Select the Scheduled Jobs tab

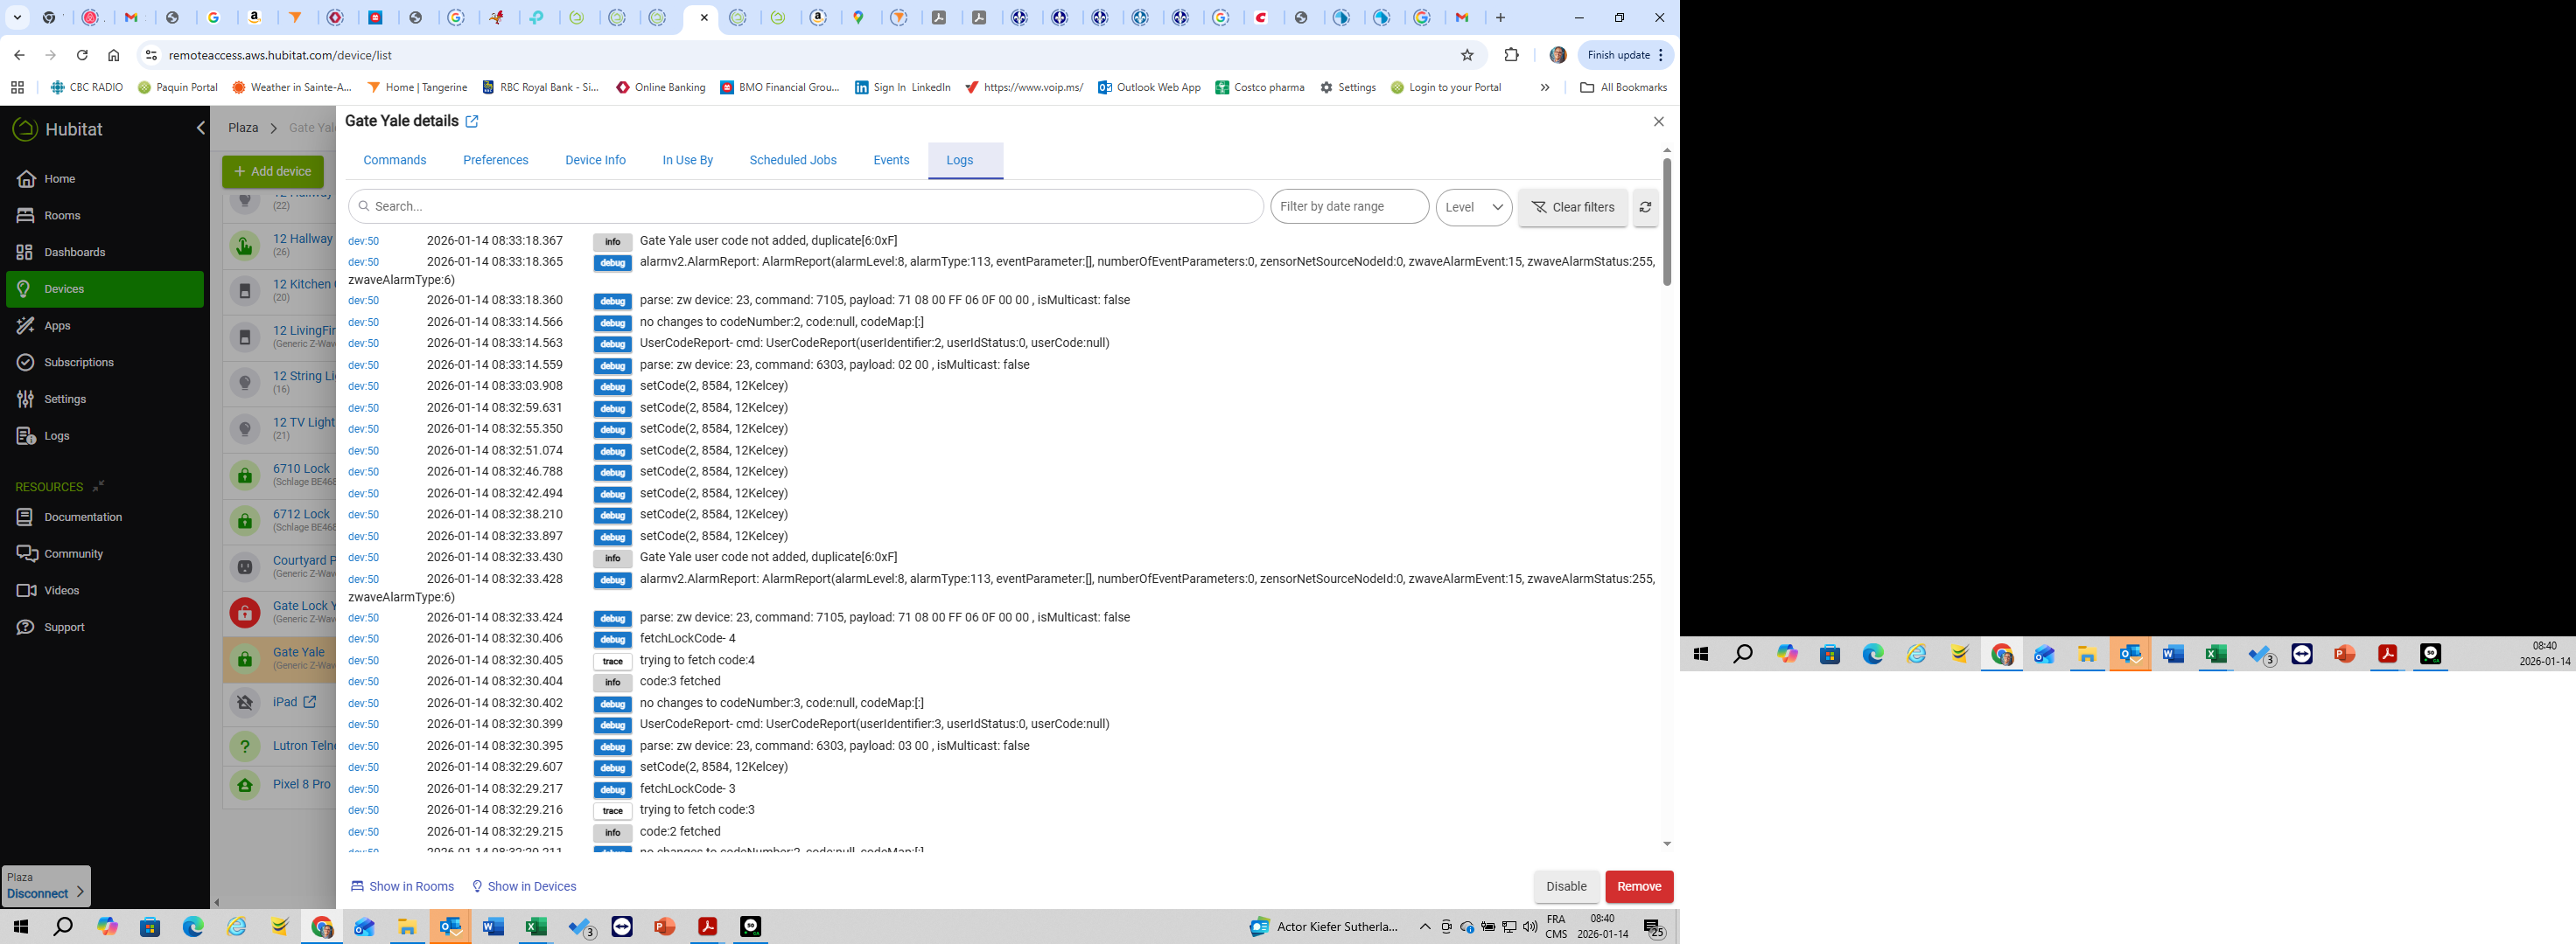pos(793,160)
